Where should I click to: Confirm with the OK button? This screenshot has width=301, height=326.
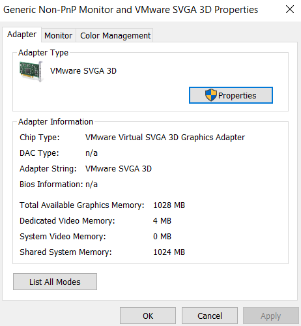pos(148,316)
